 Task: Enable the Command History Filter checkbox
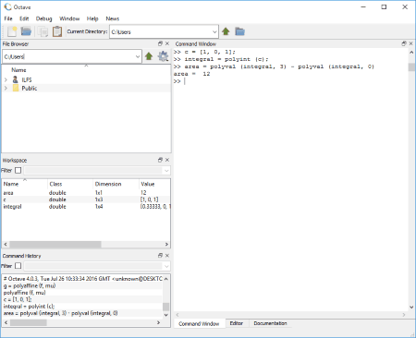click(18, 266)
